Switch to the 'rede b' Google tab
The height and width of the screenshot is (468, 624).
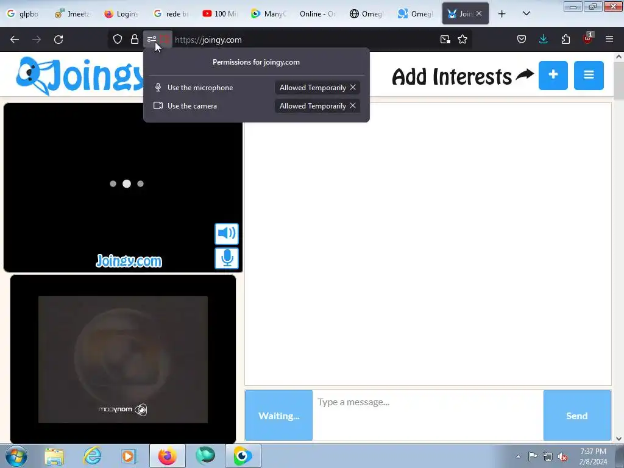pos(171,14)
